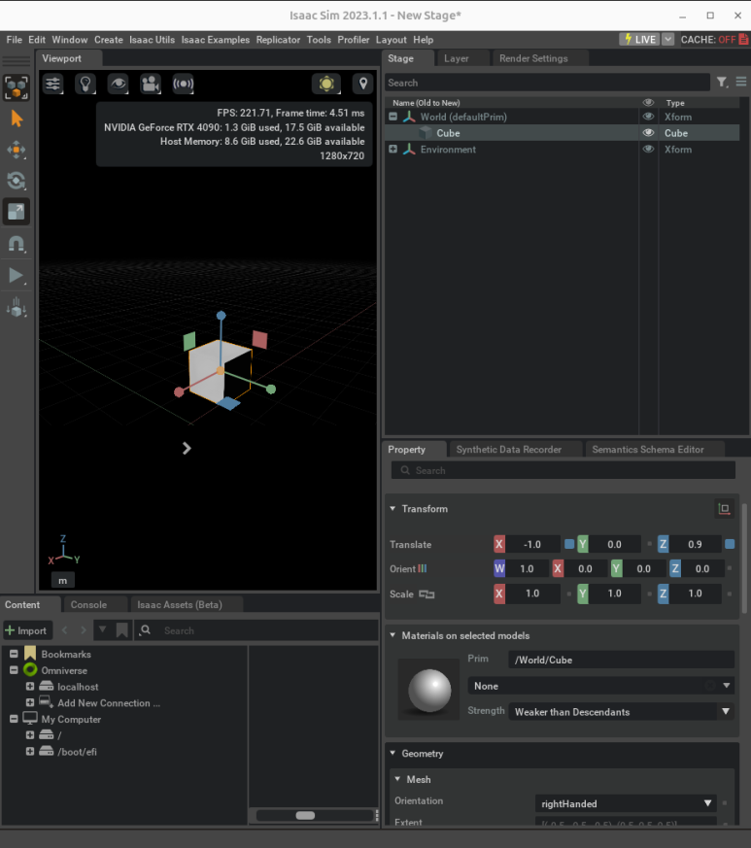The height and width of the screenshot is (848, 751).
Task: Toggle the LIVE session button
Action: pyautogui.click(x=639, y=39)
